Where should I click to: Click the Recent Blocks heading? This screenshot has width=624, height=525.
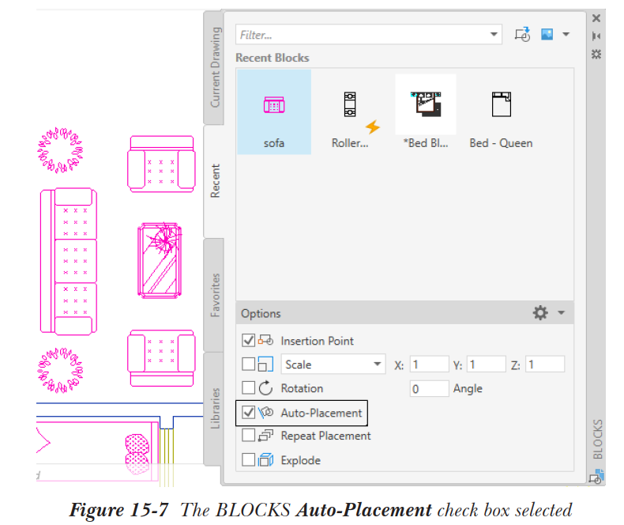coord(273,58)
